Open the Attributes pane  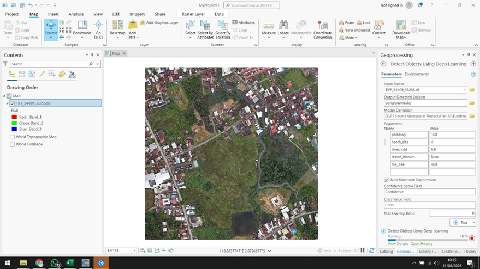tap(244, 22)
